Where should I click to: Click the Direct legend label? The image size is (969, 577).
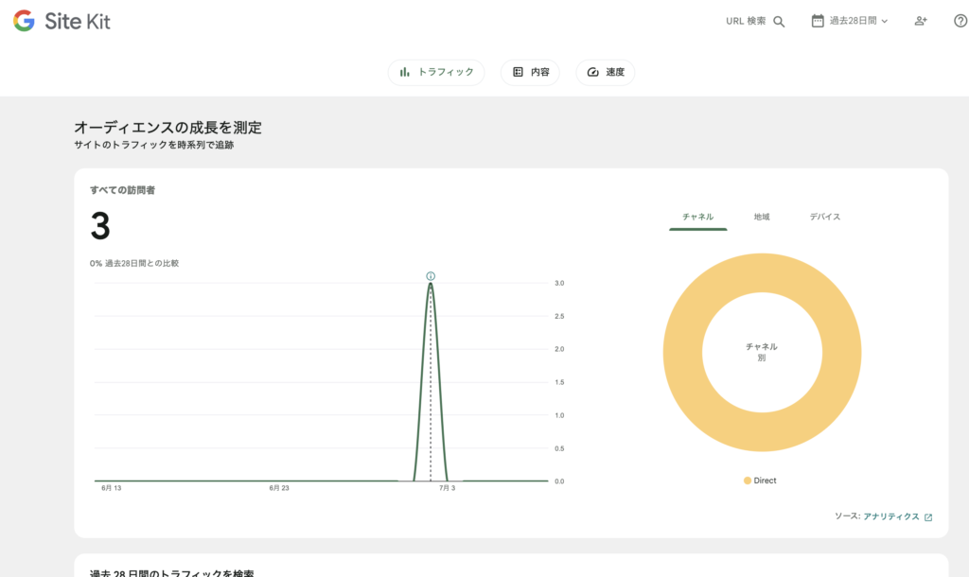pyautogui.click(x=765, y=481)
